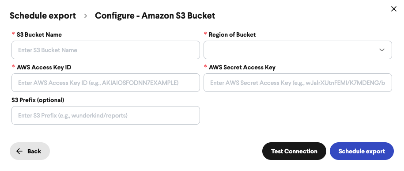Viewport: 404px width, 171px height.
Task: Click the S3 Bucket Name label
Action: 39,34
